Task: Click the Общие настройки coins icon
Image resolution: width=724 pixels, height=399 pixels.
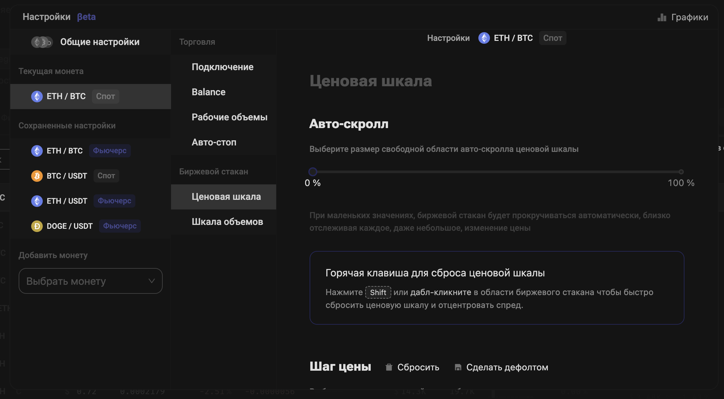Action: point(42,42)
